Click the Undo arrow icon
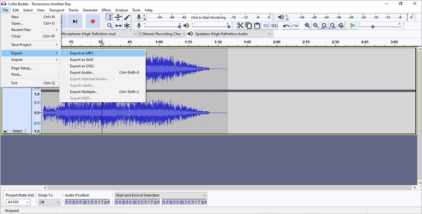Viewport: 422px width, 214px height. coord(286,26)
